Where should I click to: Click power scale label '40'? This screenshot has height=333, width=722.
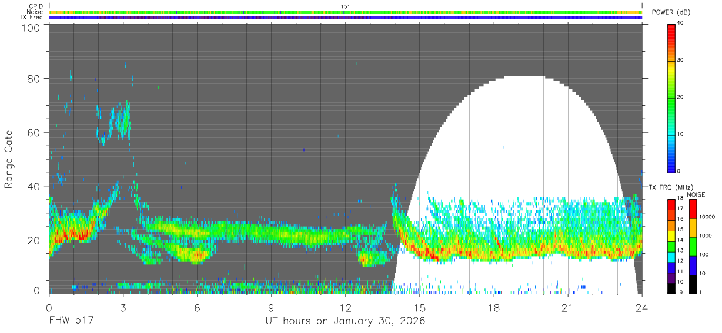pyautogui.click(x=681, y=23)
